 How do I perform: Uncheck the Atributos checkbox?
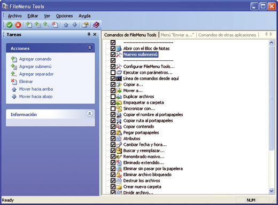point(113,139)
